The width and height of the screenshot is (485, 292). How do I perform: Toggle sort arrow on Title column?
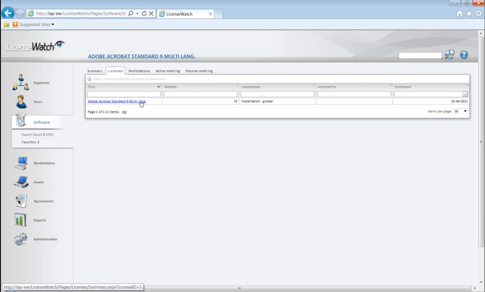(159, 87)
